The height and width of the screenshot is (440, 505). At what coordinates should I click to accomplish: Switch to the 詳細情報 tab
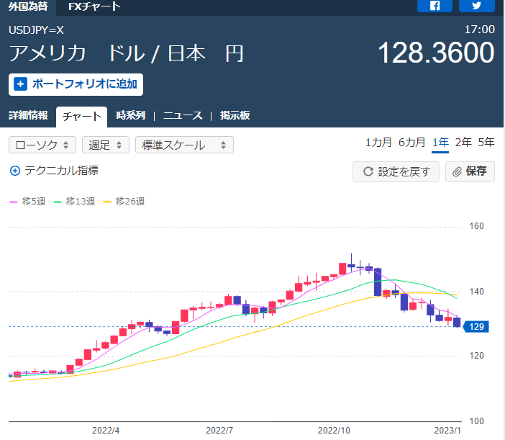(x=28, y=115)
